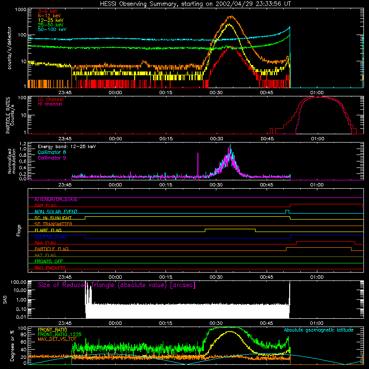
Task: Click the NON_SOLAR_EVENT flag label
Action: (56, 212)
